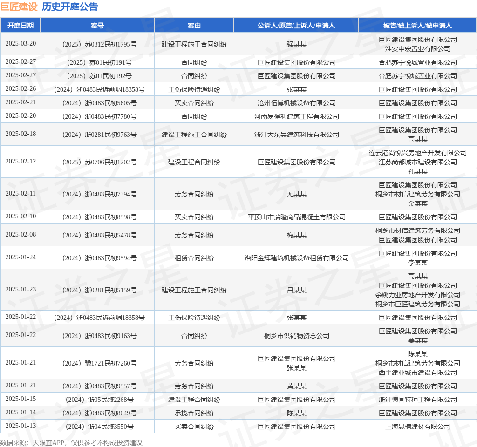
Task: Select case number (2025)苏0706民初1202号
Action: [100, 162]
